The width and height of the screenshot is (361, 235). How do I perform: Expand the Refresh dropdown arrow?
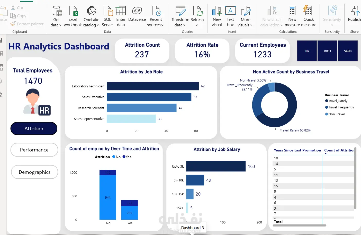[x=197, y=25]
